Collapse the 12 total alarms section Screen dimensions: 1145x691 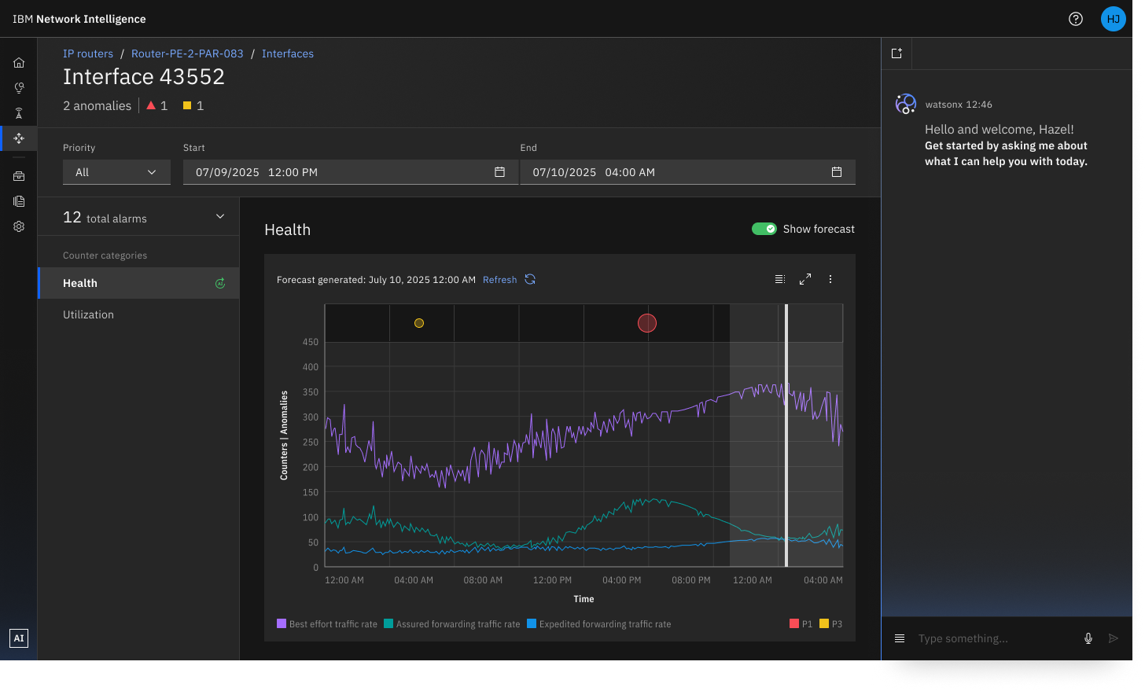click(219, 217)
